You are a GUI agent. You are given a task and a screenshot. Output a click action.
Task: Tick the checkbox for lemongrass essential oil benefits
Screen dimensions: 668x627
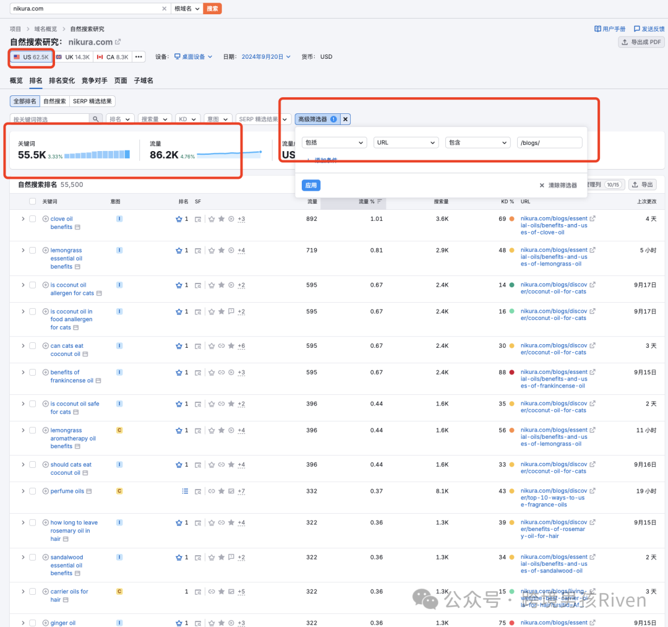(32, 251)
